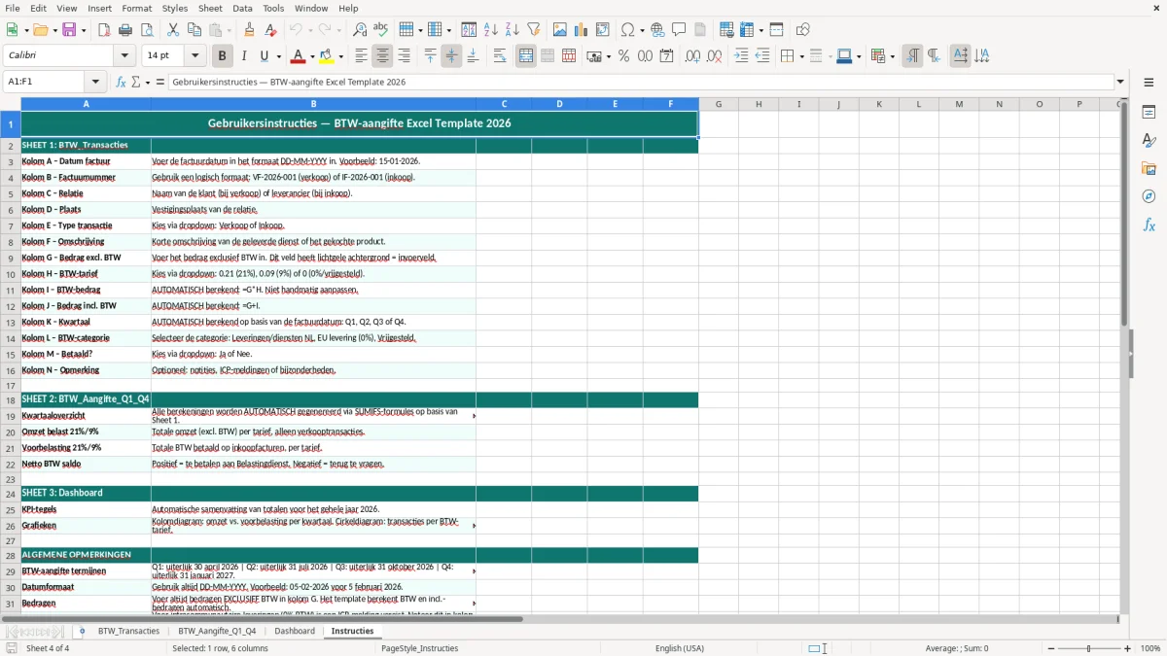The height and width of the screenshot is (656, 1167).
Task: Switch to the Dashboard sheet tab
Action: pos(295,631)
